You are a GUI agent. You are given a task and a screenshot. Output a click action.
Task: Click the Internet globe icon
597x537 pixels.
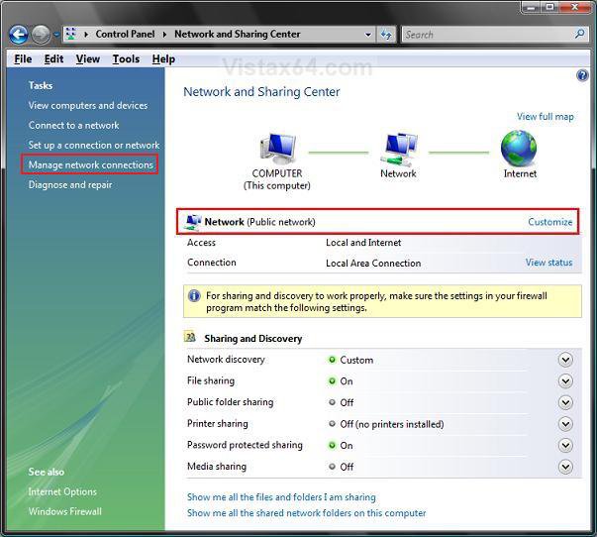[519, 149]
